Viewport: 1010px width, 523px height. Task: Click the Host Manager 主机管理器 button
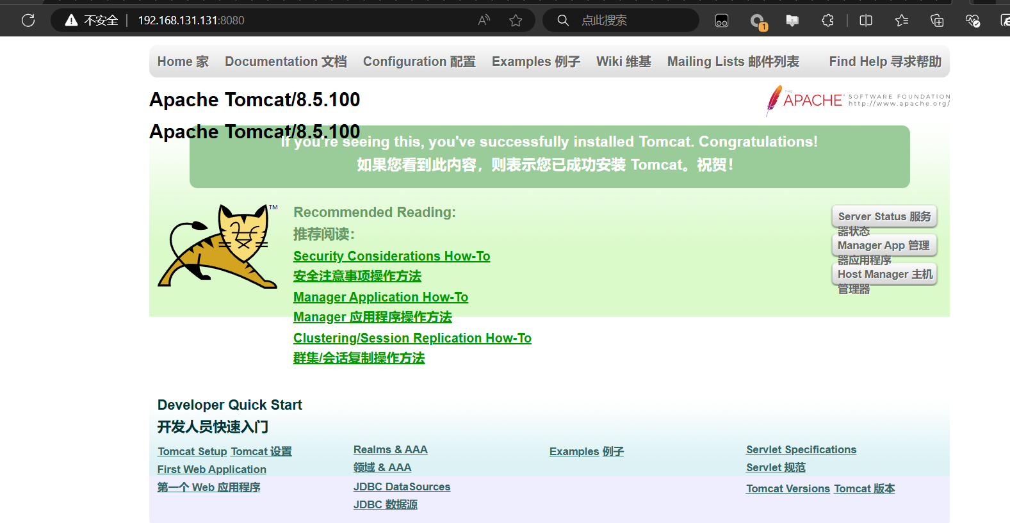click(x=884, y=274)
